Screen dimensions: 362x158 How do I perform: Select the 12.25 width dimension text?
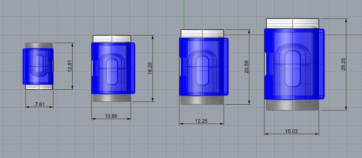pos(201,121)
